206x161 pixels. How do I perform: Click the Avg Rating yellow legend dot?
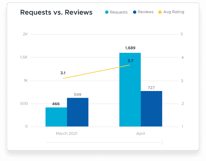[x=160, y=12]
